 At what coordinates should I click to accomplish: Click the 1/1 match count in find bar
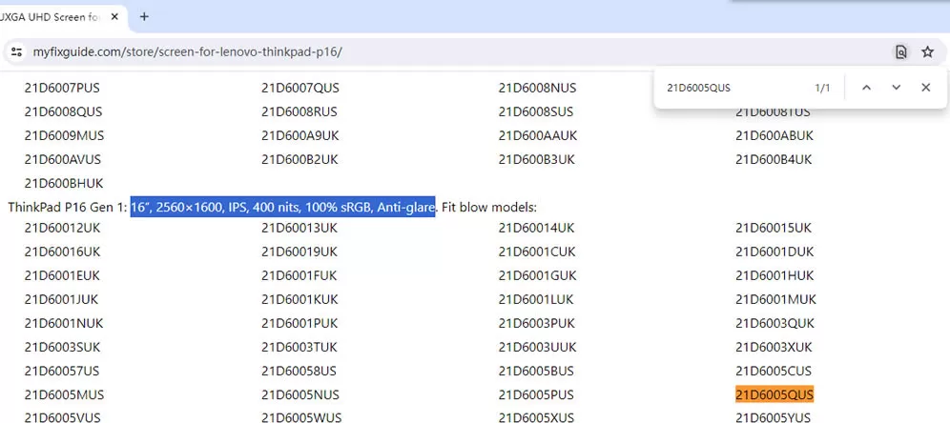(x=822, y=89)
